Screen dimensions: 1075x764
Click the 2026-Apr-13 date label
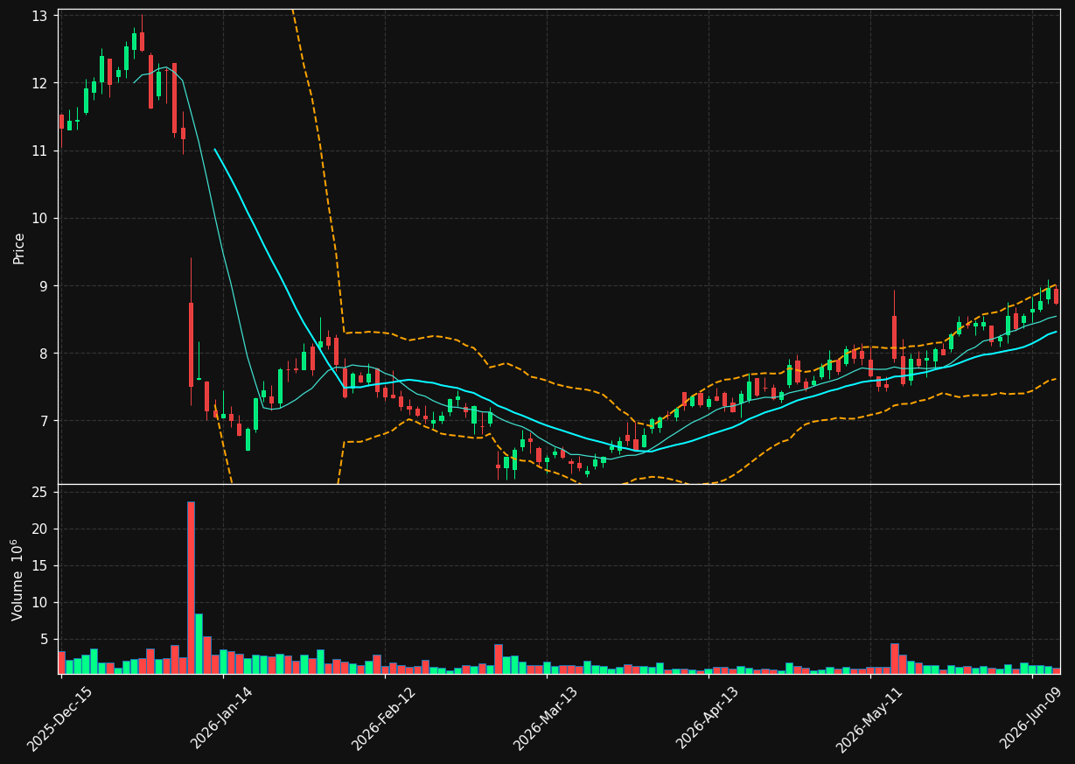(709, 718)
